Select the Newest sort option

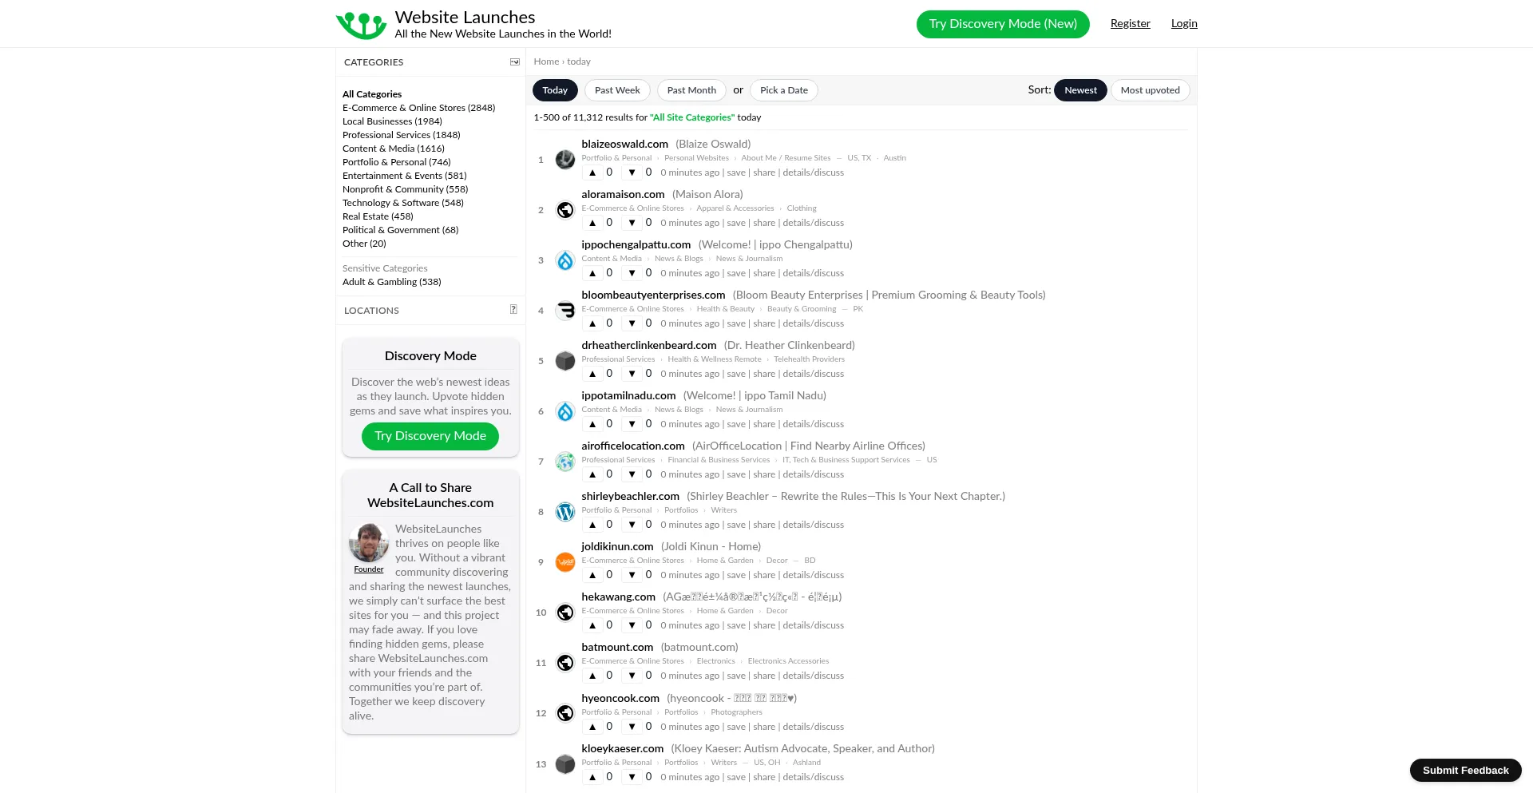point(1080,90)
